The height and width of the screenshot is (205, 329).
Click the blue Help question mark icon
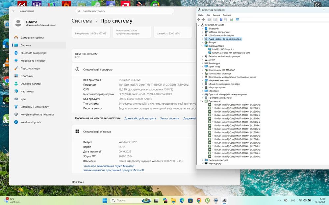click(221, 20)
